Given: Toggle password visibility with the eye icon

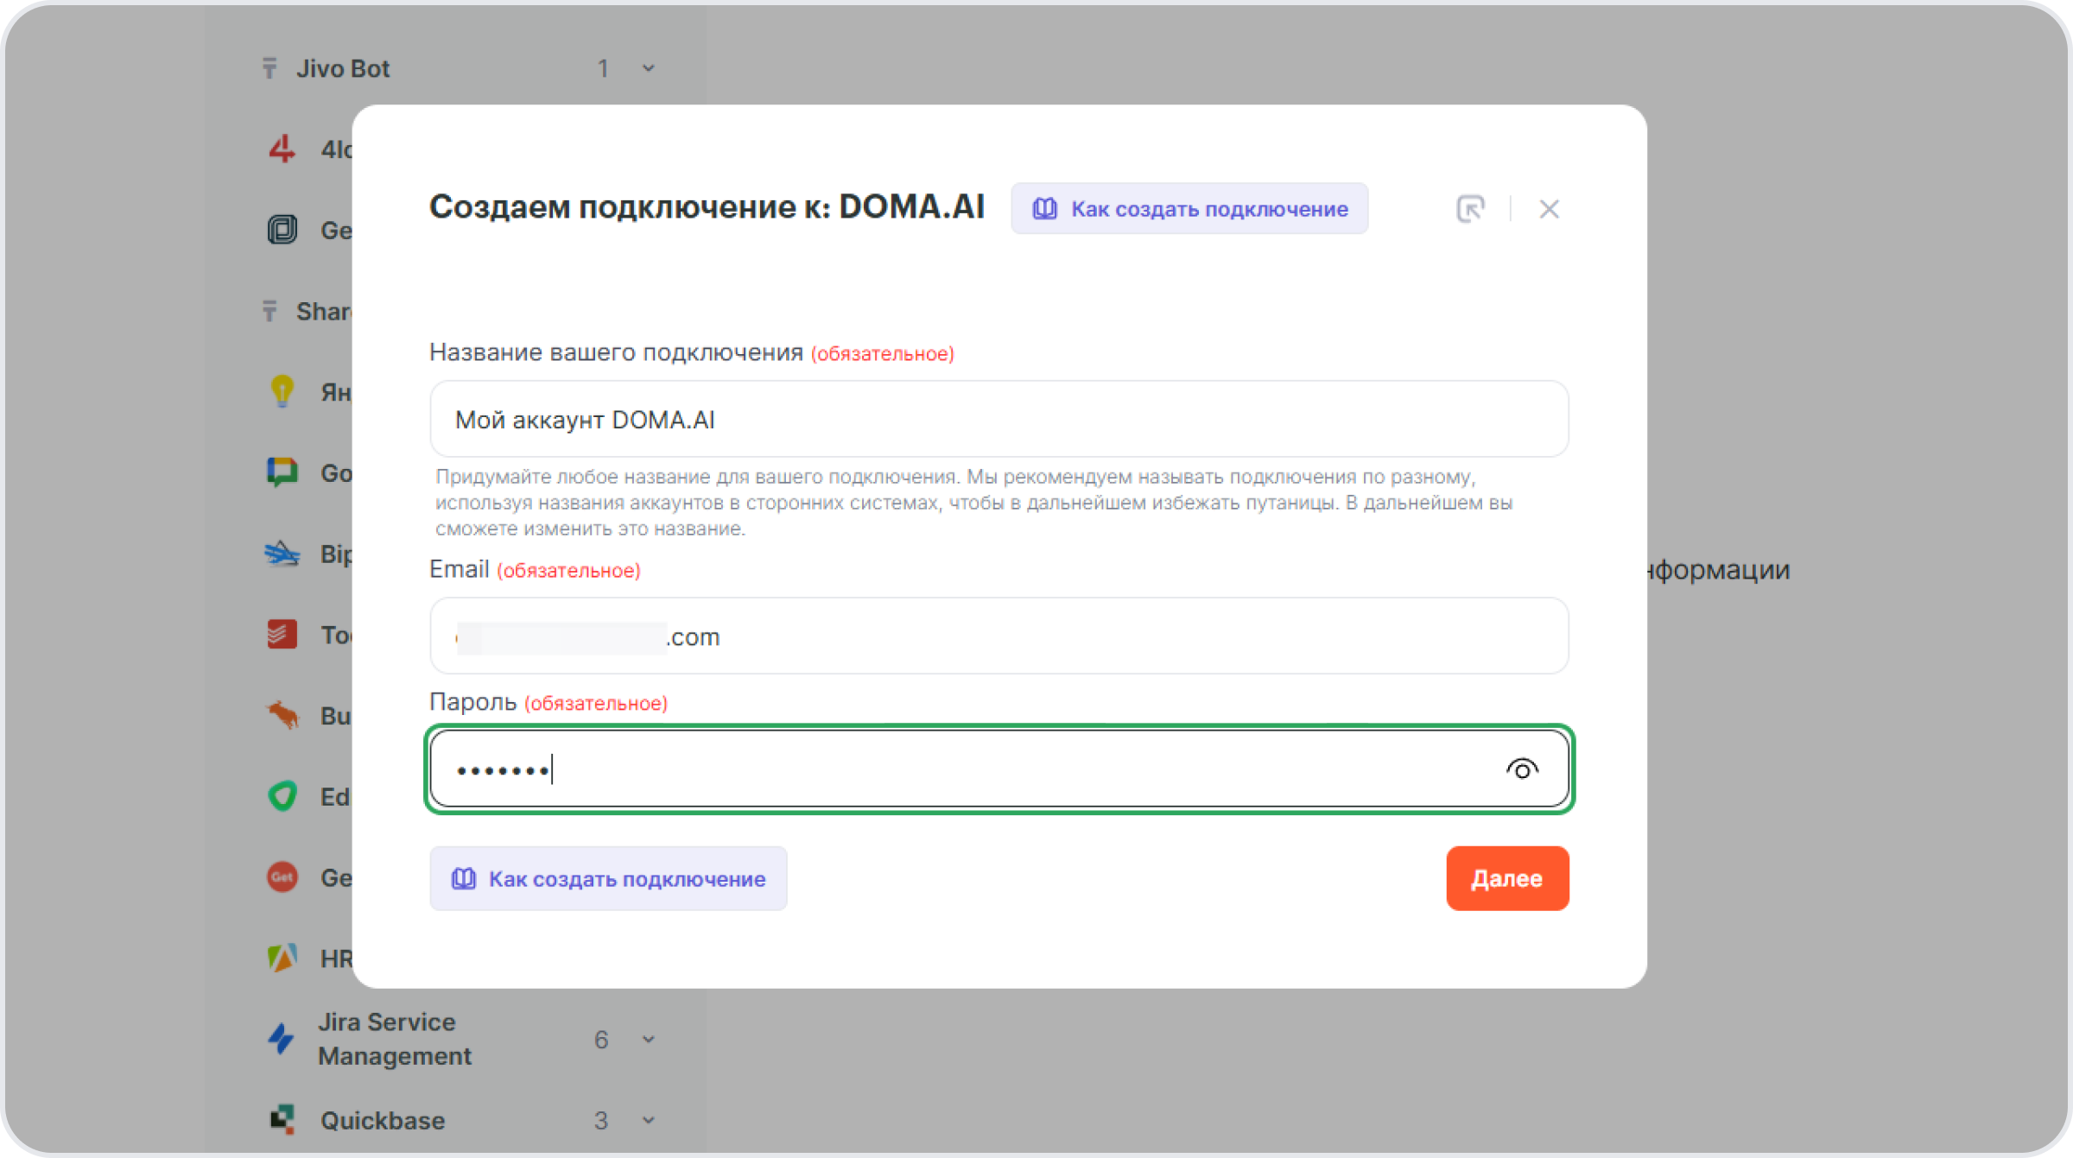Looking at the screenshot, I should pyautogui.click(x=1522, y=769).
